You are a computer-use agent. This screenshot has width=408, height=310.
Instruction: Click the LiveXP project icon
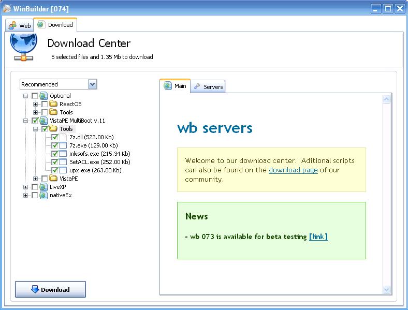pos(43,187)
